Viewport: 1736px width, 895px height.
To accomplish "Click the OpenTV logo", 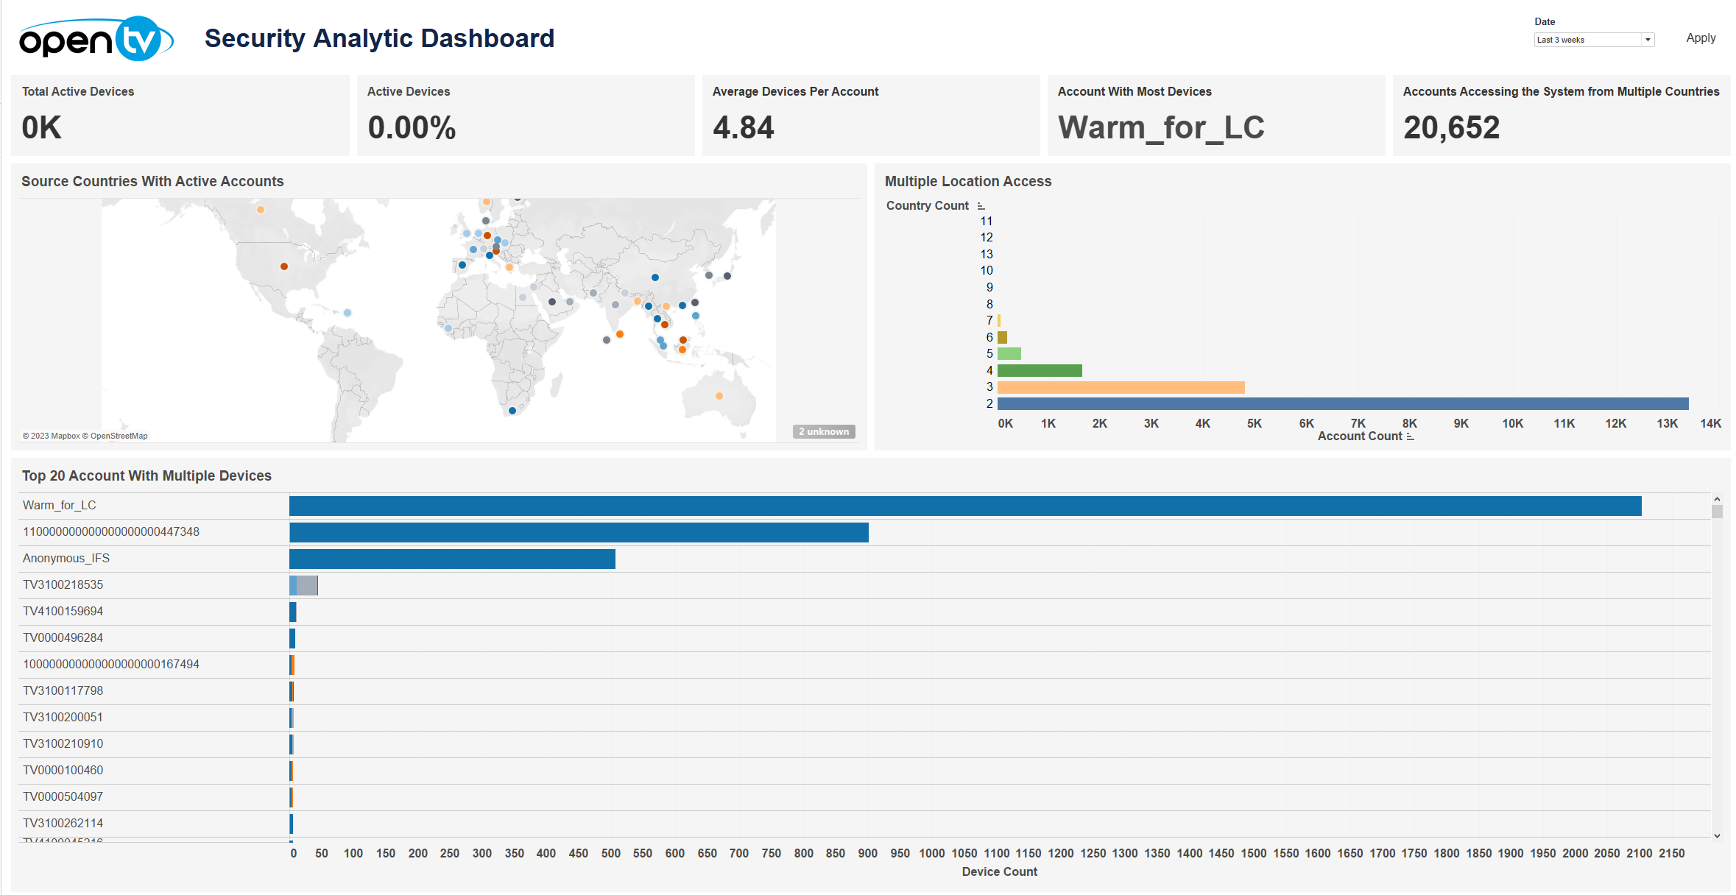I will [96, 39].
